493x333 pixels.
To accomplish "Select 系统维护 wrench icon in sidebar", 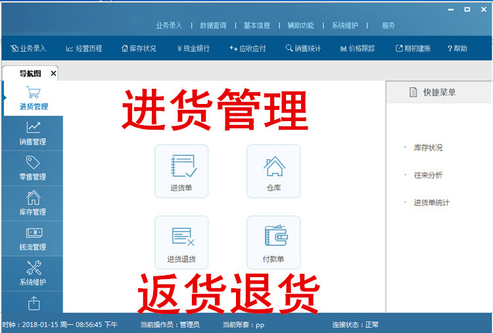I will pyautogui.click(x=33, y=274).
